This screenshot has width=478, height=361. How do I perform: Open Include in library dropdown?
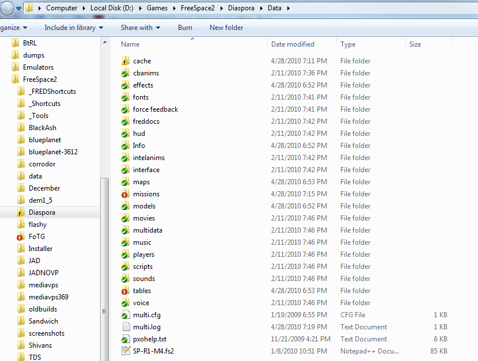pos(74,28)
